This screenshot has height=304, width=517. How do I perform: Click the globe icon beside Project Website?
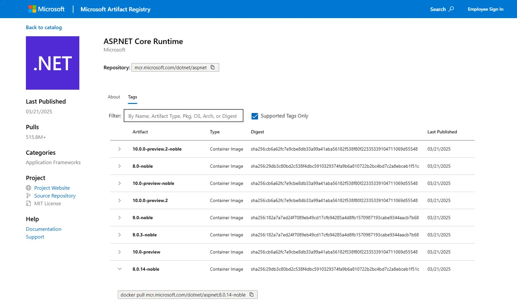(28, 188)
